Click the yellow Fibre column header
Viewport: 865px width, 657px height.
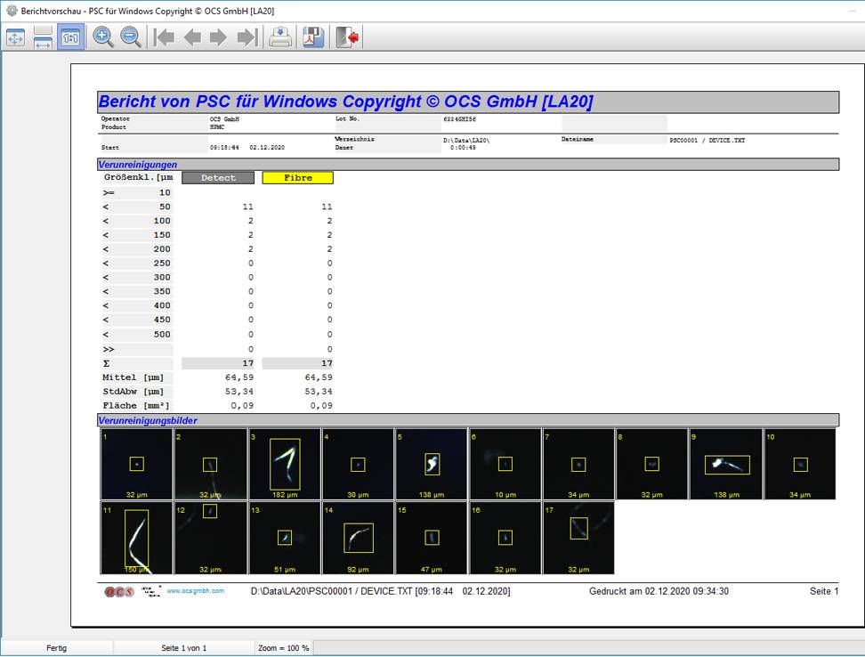click(x=297, y=178)
